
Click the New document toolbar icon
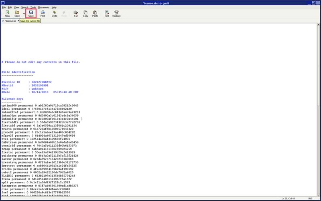click(x=7, y=14)
